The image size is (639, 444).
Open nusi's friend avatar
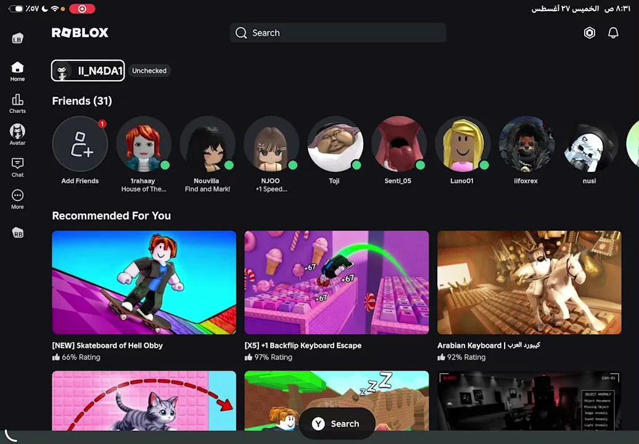click(x=590, y=144)
